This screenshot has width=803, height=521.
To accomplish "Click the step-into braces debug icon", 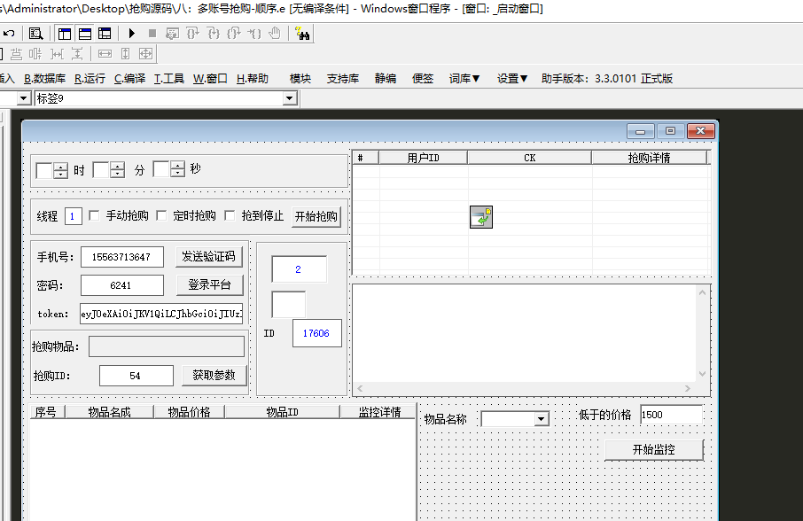I will (213, 34).
